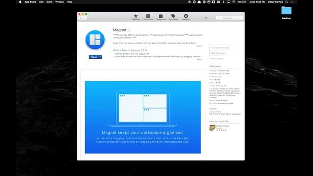Open the Window menu
Image resolution: width=313 pixels, height=176 pixels.
[x=60, y=2]
